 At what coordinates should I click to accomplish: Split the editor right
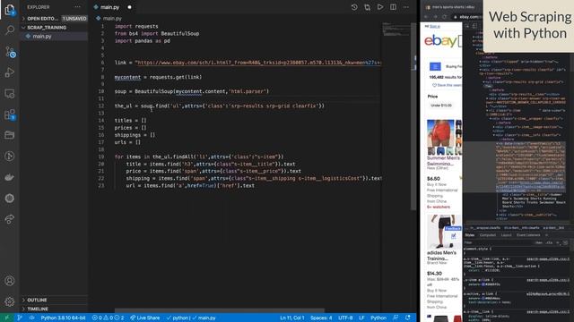pyautogui.click(x=393, y=7)
